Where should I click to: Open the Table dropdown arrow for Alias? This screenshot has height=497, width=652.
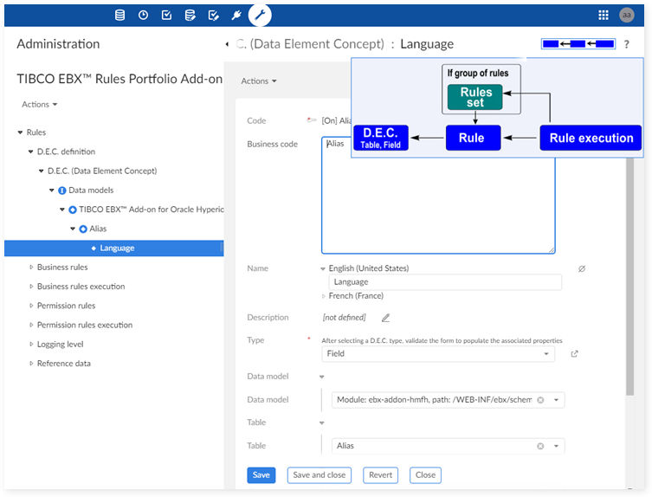(x=556, y=446)
